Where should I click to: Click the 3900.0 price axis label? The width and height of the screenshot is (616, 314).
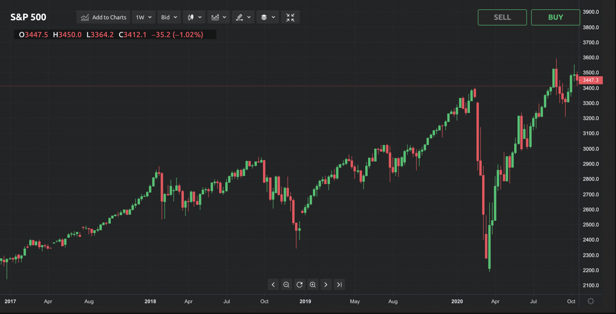pos(591,12)
